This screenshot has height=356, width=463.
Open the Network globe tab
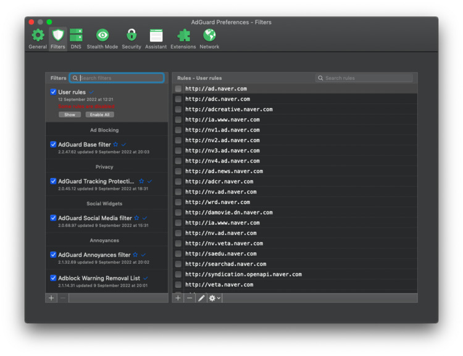[209, 39]
